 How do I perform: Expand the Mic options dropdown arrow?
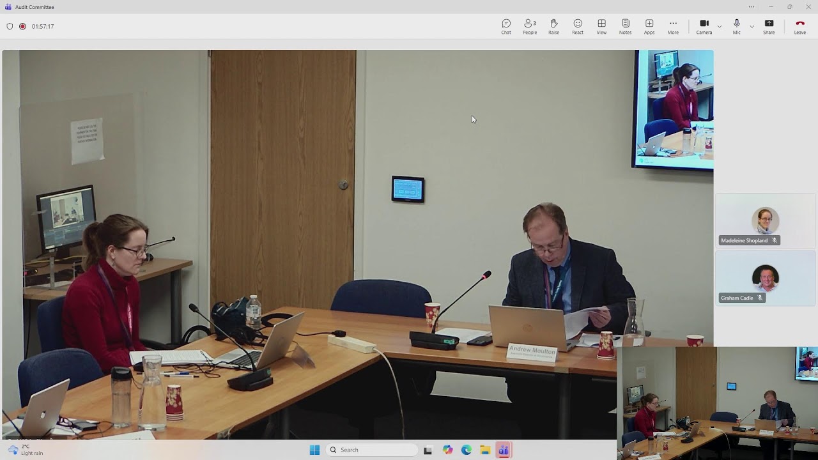pyautogui.click(x=752, y=26)
